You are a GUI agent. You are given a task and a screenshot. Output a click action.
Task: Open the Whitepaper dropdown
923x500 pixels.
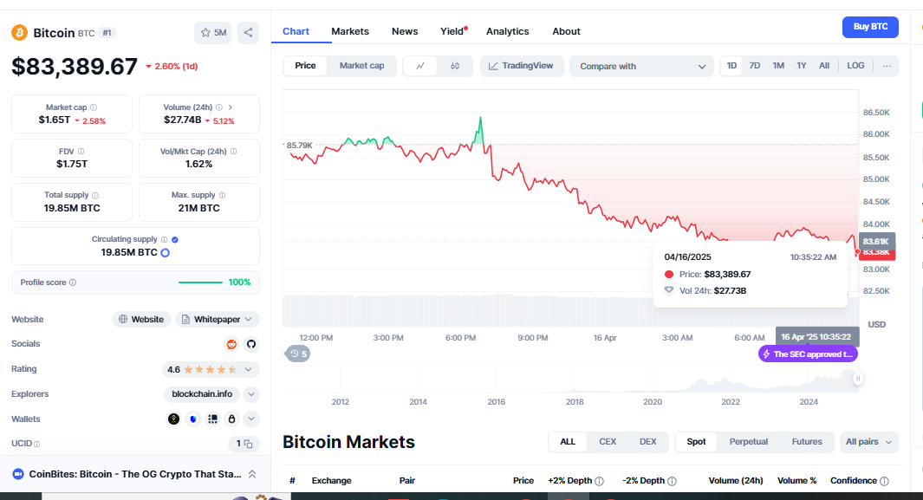218,320
